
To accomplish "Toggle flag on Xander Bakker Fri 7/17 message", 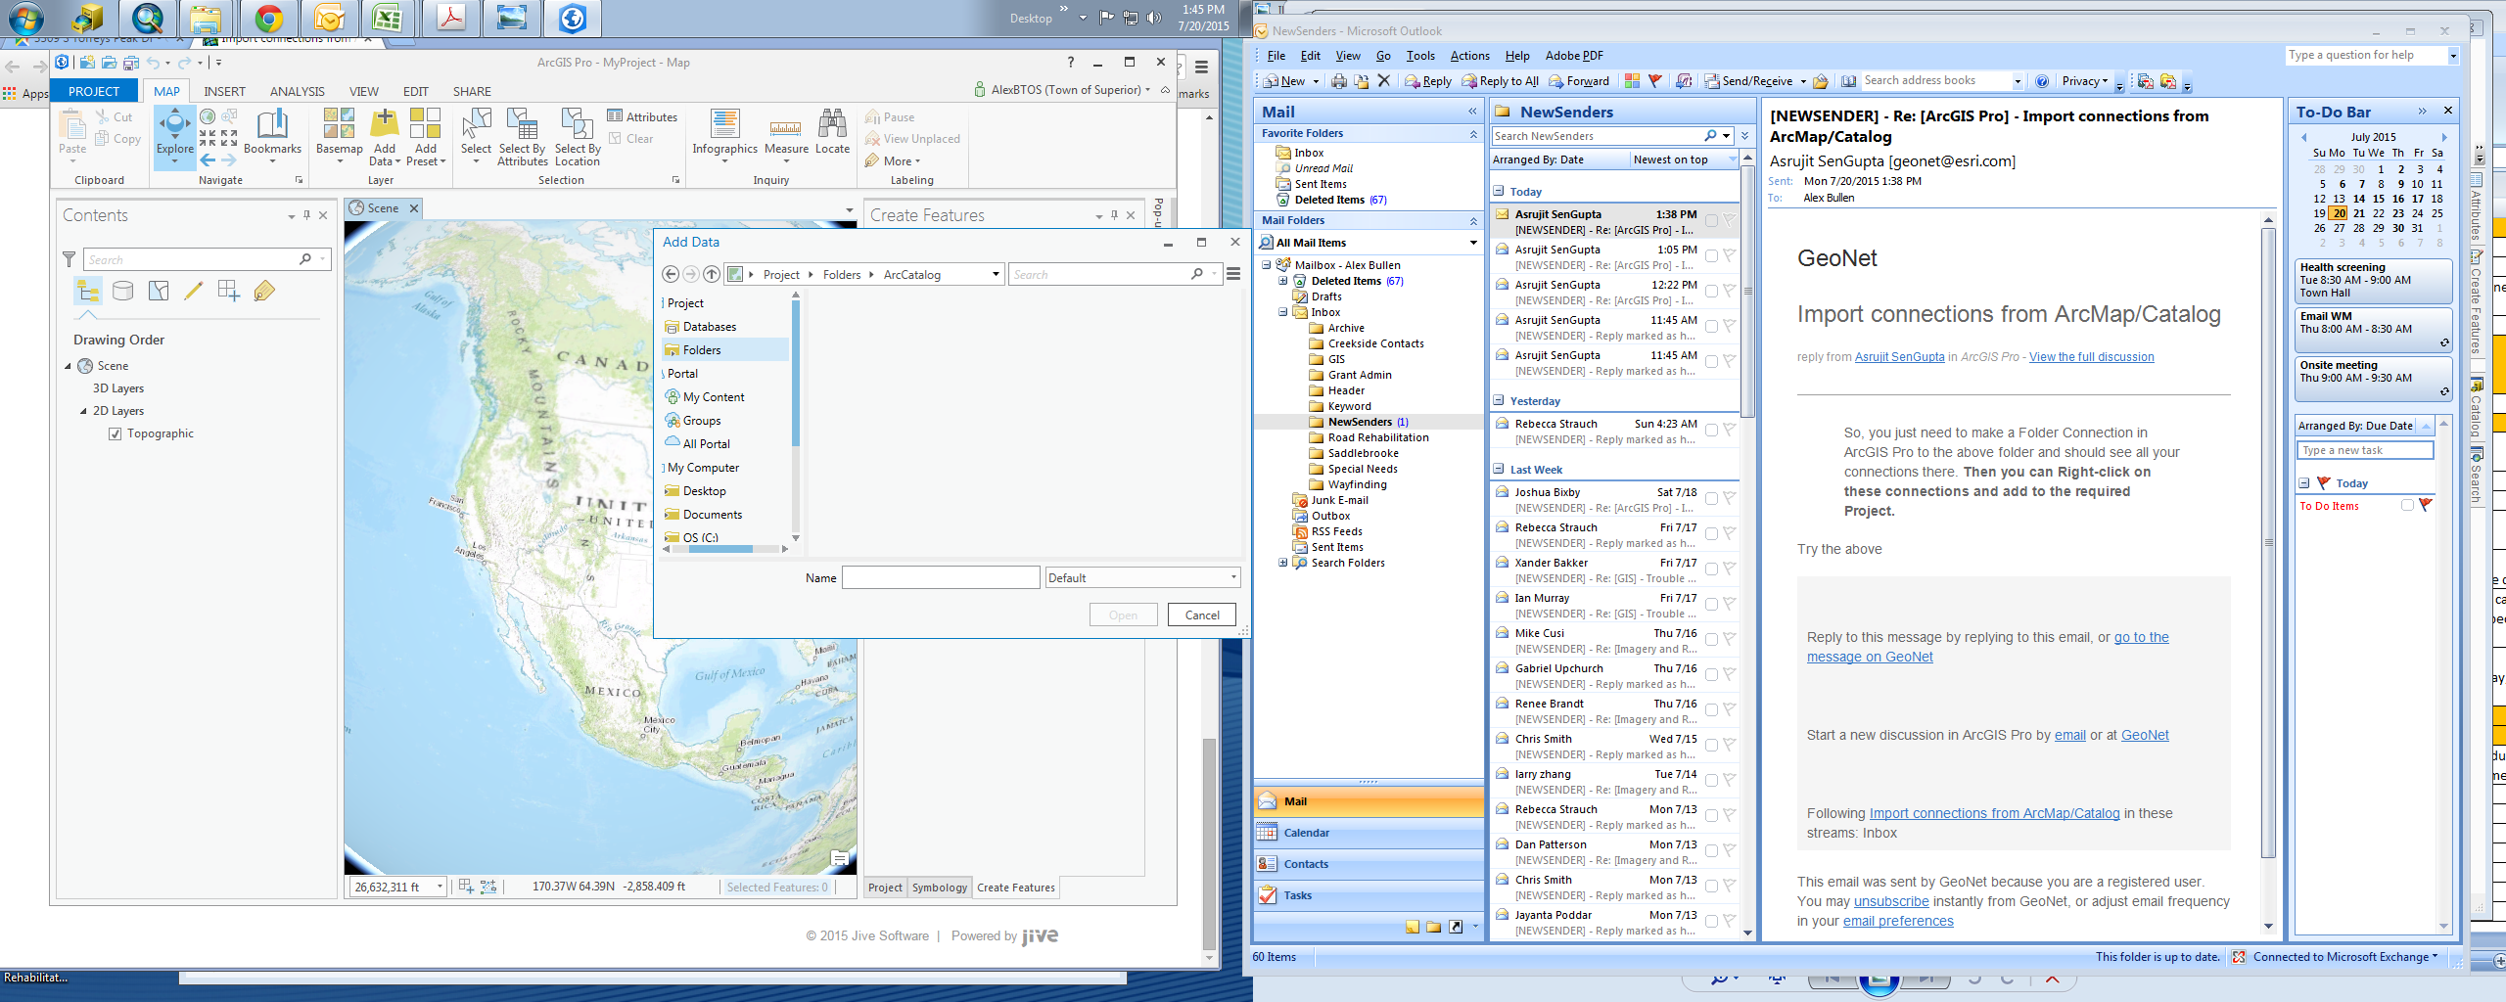I will tap(1729, 569).
